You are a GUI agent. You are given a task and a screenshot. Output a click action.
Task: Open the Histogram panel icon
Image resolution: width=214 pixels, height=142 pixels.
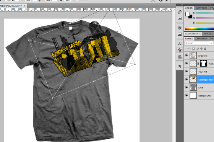coord(180,34)
